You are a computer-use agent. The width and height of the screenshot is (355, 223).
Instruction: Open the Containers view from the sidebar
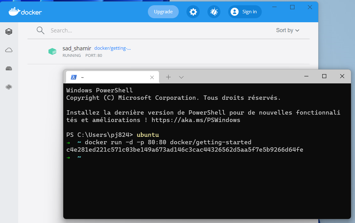click(9, 31)
